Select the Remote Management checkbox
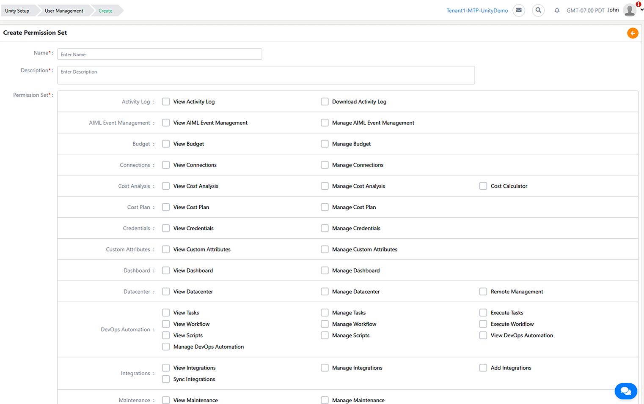Viewport: 644px width, 404px height. [x=483, y=292]
